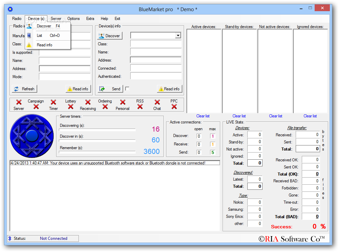Click the File transfer Received value field
This screenshot has width=339, height=252.
[308, 135]
